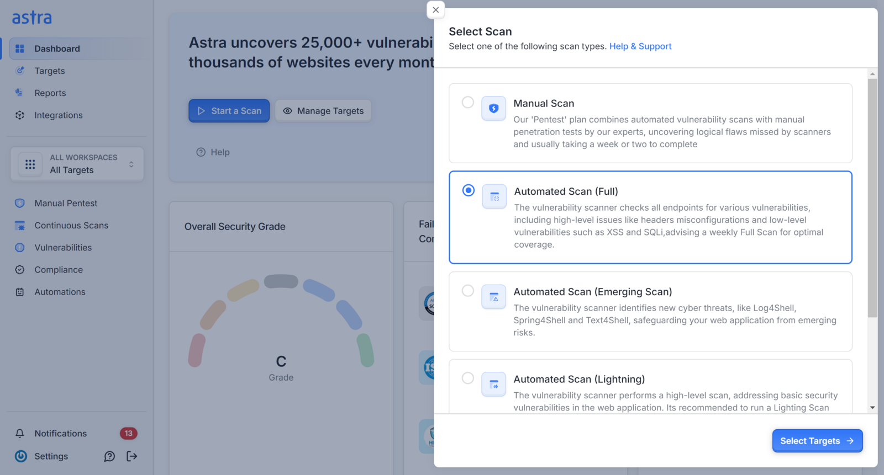Click the Vulnerabilities sidebar icon

(20, 248)
